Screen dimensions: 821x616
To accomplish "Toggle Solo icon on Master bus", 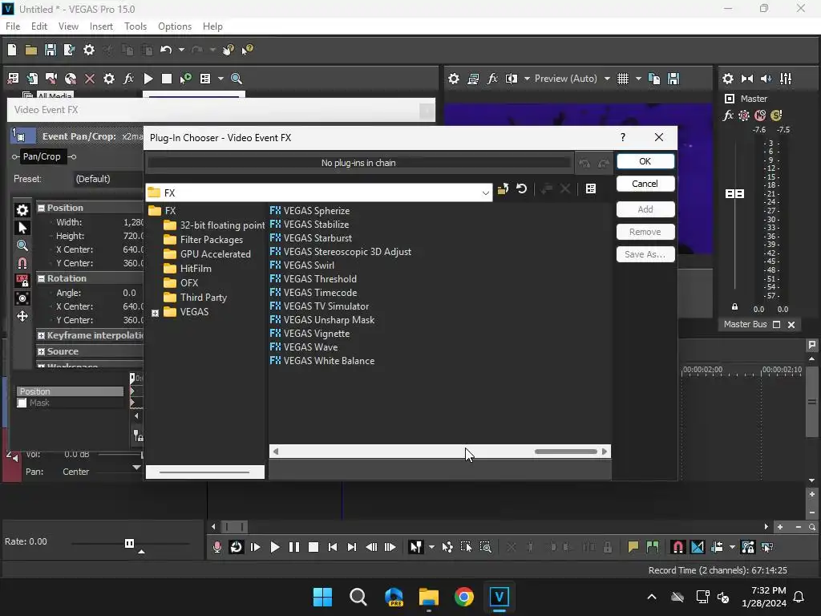I will 776,115.
